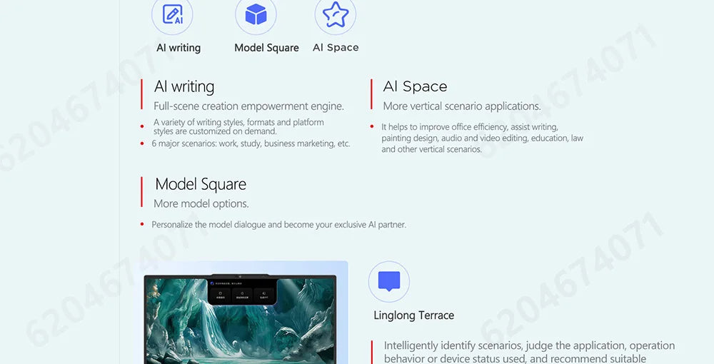Click bullet '6 major scenarios: work, study'
The height and width of the screenshot is (364, 714).
[x=251, y=143]
